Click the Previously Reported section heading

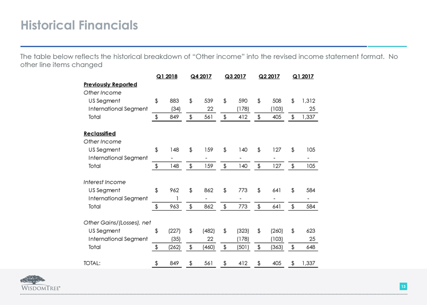pos(110,84)
